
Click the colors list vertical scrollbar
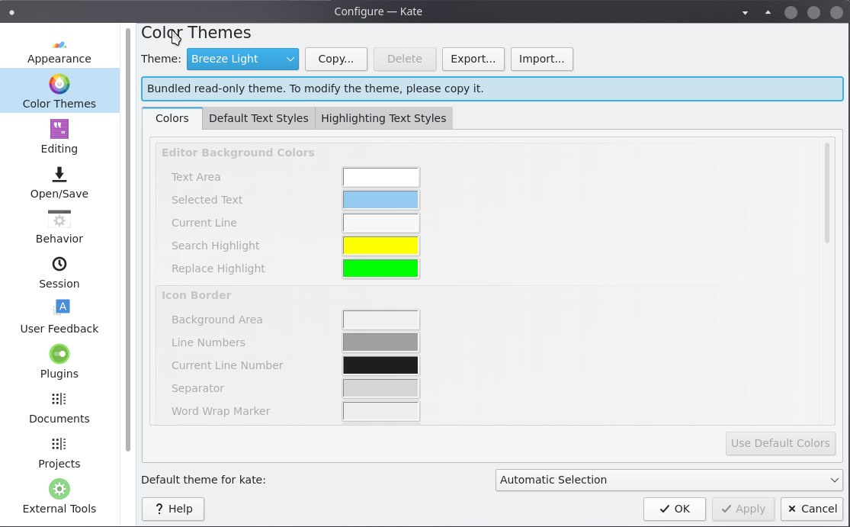[826, 192]
